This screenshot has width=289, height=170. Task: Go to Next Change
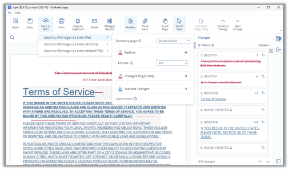237,25
